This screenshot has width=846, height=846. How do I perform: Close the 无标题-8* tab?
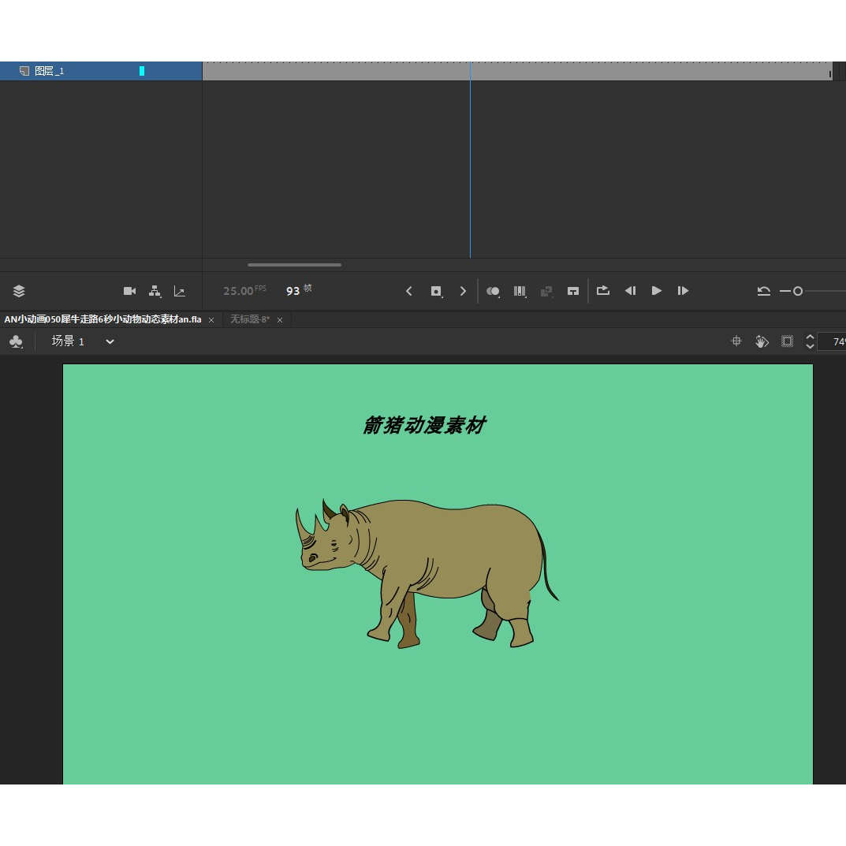pos(280,320)
